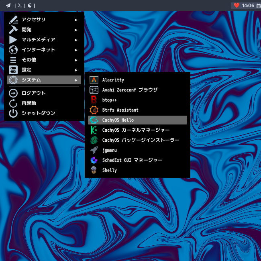Viewport: 261px width, 261px height.
Task: Click the paper plane launcher icon
Action: [x=8, y=6]
